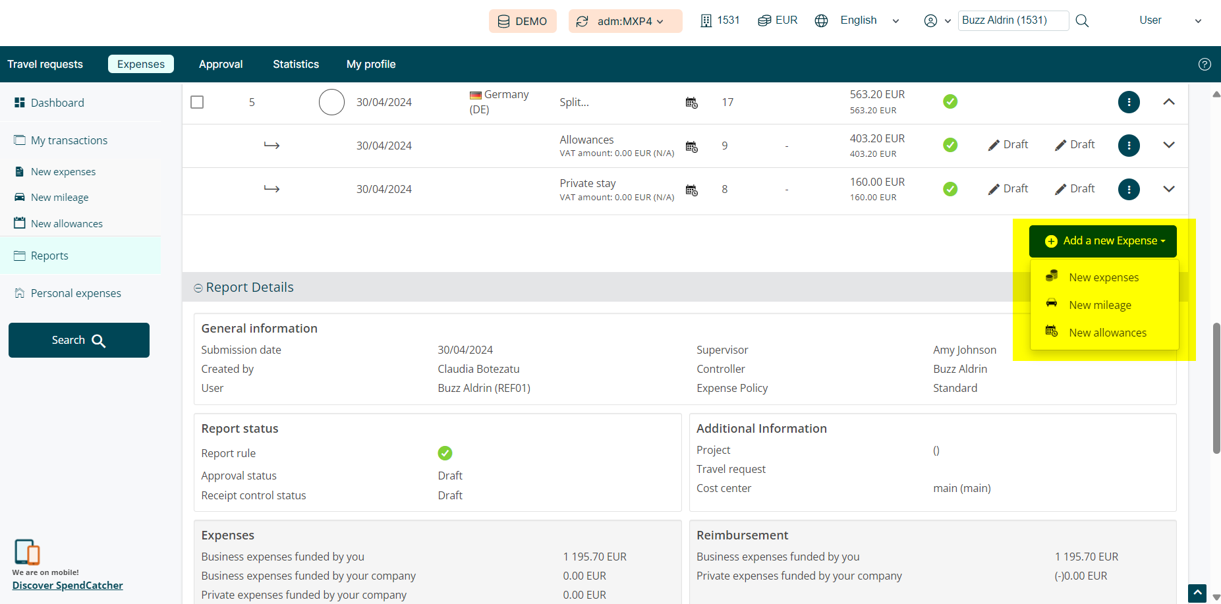
Task: Open the Discover SpendCatcher link
Action: 68,586
